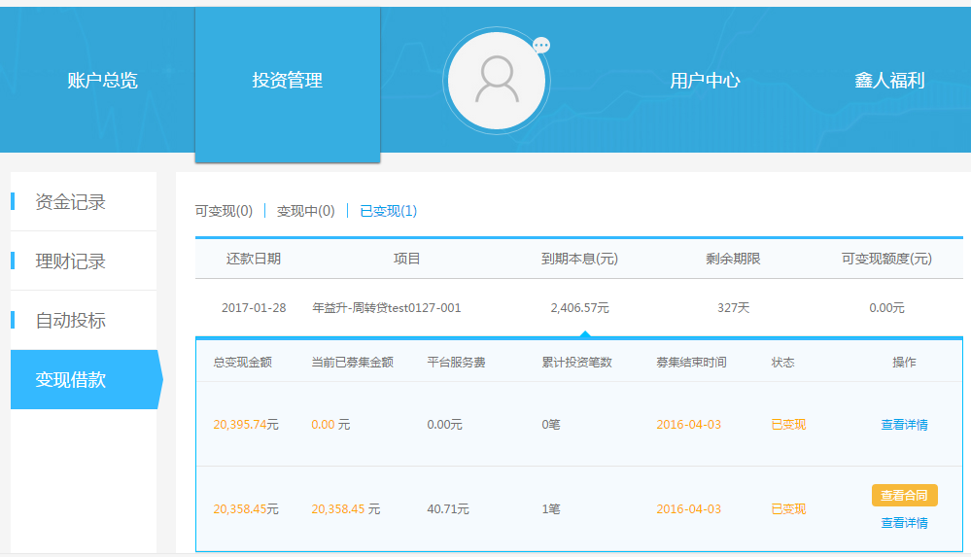The width and height of the screenshot is (971, 557).
Task: Select the 投资管理 navigation tab
Action: (x=287, y=81)
